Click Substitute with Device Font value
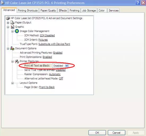The height and width of the screenshot is (136, 146). (54, 44)
